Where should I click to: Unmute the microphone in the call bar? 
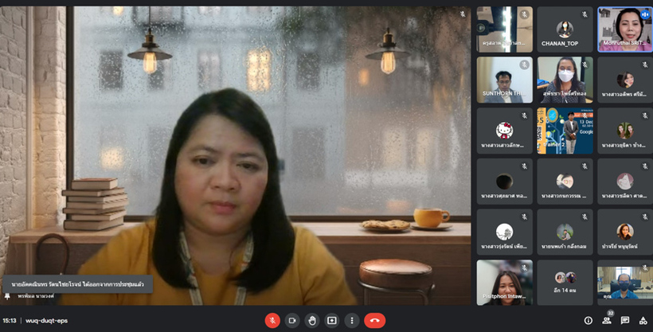272,320
